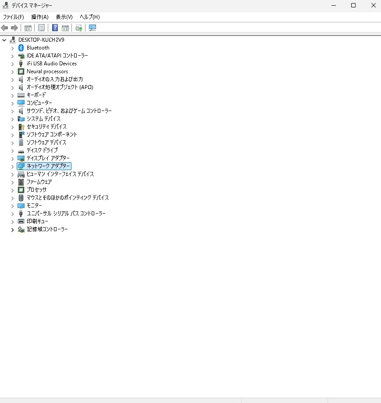Click the show/hide console tree icon
Viewport: 381px width, 403px height.
[x=28, y=28]
